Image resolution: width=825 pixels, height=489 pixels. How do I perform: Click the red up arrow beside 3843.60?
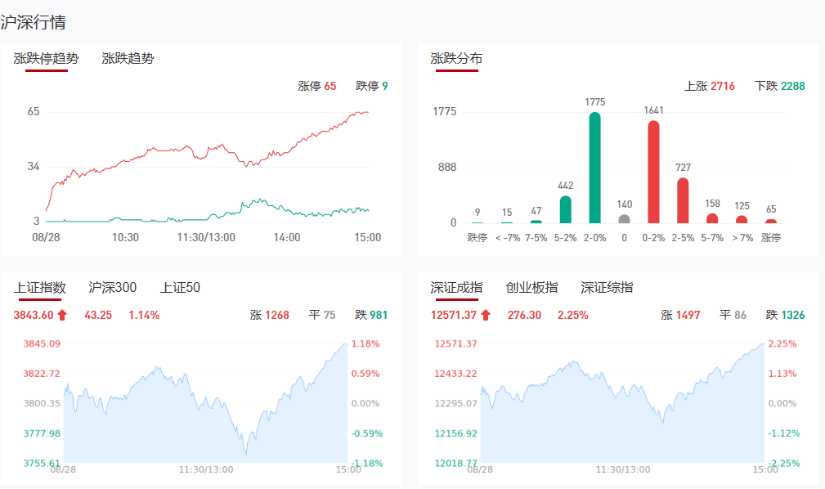pyautogui.click(x=62, y=315)
